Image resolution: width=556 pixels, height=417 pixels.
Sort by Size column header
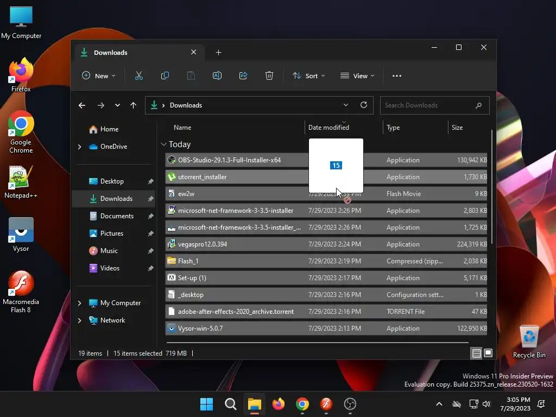[457, 127]
